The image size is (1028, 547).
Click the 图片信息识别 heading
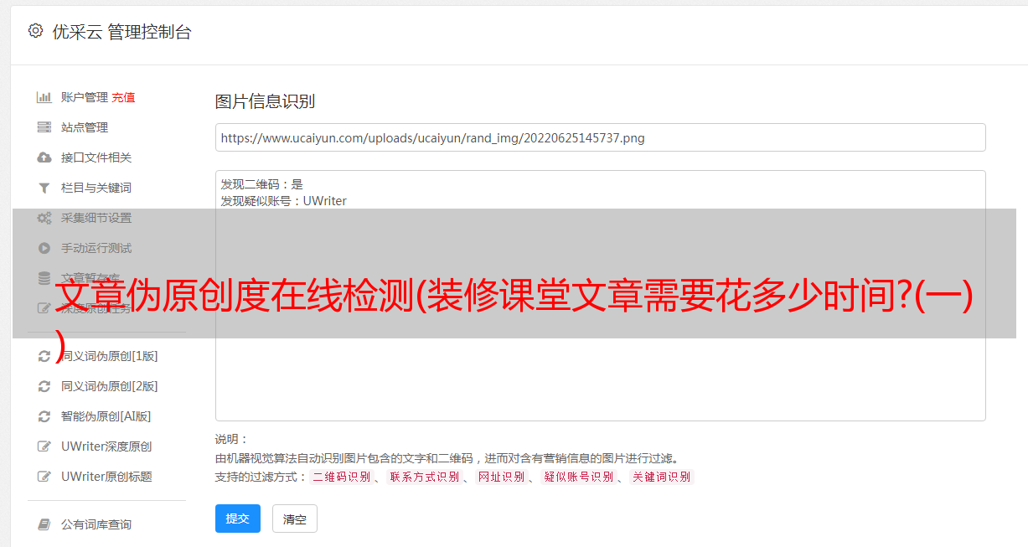pyautogui.click(x=265, y=102)
